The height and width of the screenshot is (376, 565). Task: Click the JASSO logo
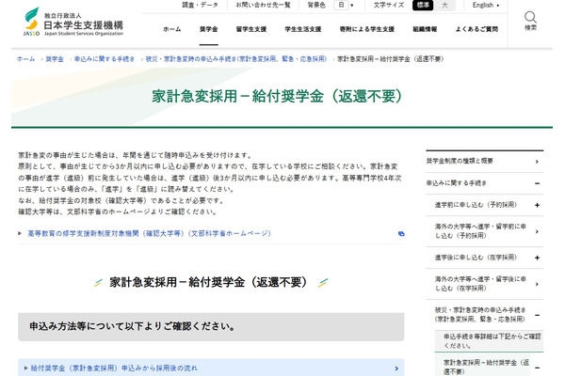click(73, 22)
